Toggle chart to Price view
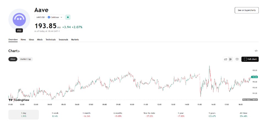265x128 pixels. [x=13, y=59]
